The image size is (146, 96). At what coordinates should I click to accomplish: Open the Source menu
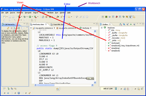(x=12, y=13)
